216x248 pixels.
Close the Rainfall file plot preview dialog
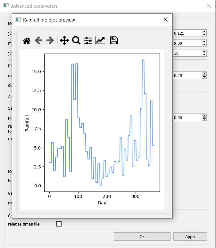pyautogui.click(x=166, y=20)
